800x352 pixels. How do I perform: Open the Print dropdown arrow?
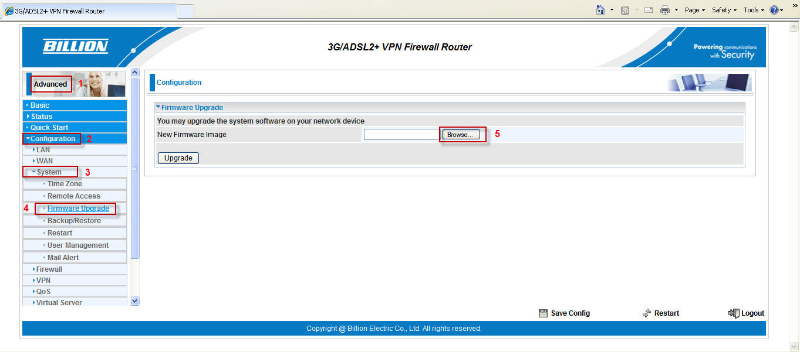(676, 10)
